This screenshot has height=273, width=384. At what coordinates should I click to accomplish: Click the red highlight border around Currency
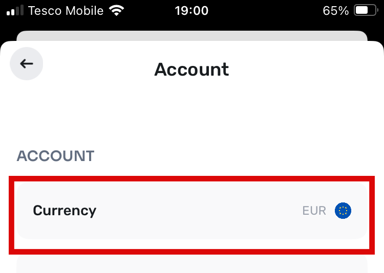point(192,178)
